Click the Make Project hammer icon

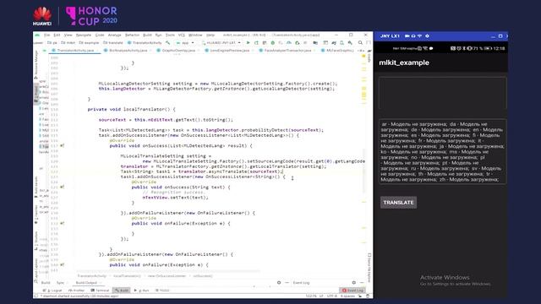(168, 43)
